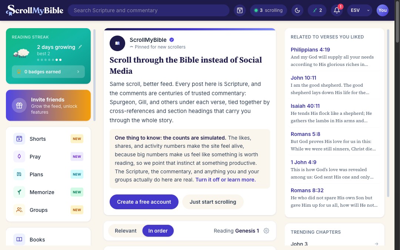Follow the Turn it off or learn more link
The height and width of the screenshot is (250, 400).
click(226, 180)
